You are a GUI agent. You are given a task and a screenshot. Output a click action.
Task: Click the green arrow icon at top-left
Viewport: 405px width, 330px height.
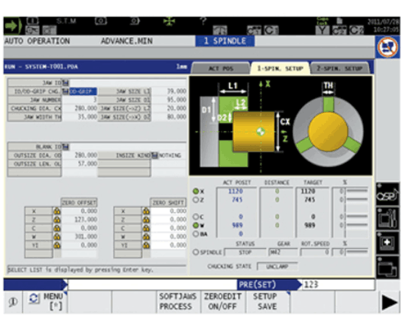tap(12, 26)
